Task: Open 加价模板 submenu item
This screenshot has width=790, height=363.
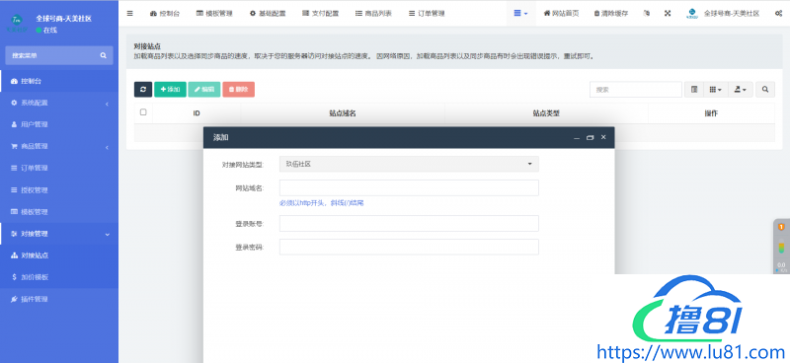Action: (x=59, y=277)
